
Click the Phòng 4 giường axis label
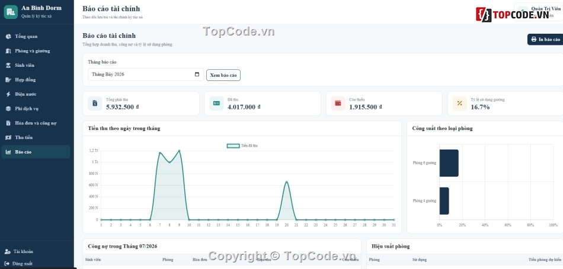click(424, 201)
